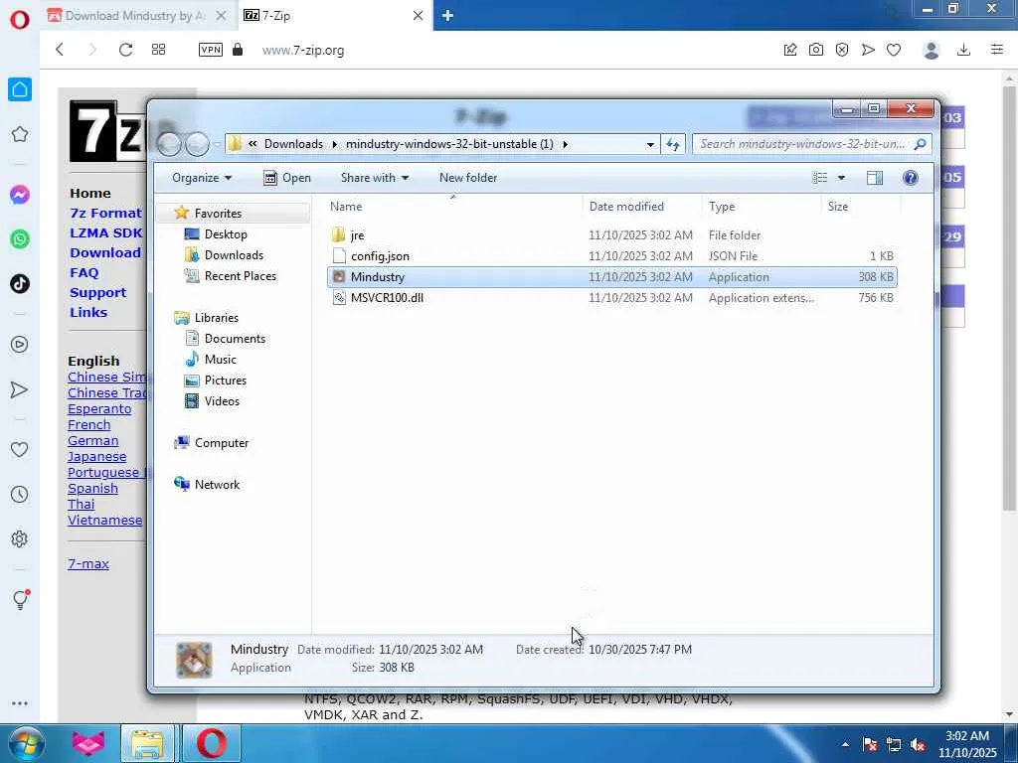
Task: Click Explorer forward navigation button
Action: (x=197, y=144)
